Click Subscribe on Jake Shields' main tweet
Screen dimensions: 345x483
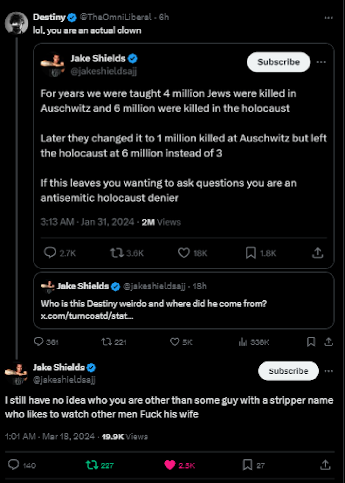(288, 371)
